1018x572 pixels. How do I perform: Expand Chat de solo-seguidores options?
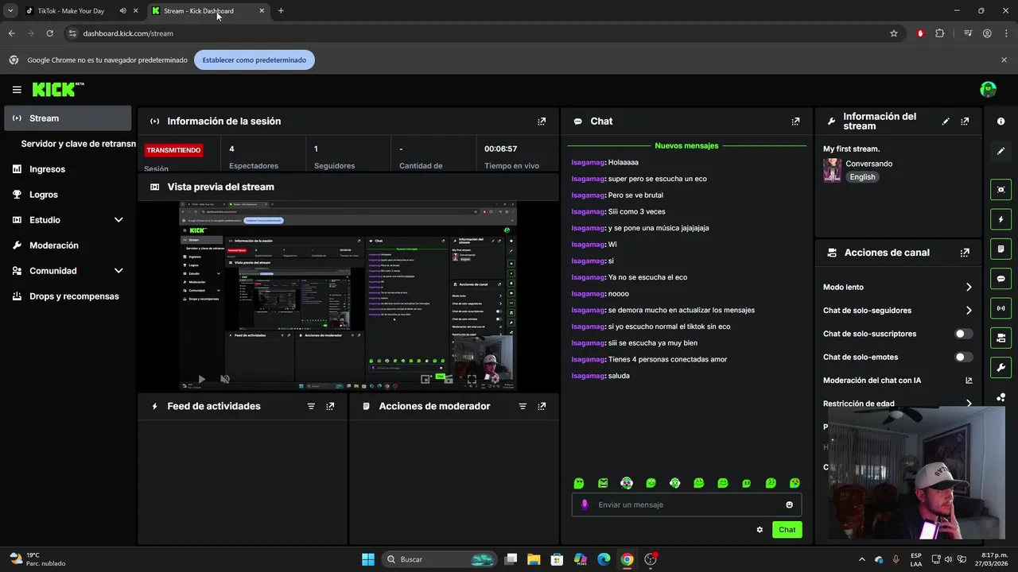(x=968, y=311)
